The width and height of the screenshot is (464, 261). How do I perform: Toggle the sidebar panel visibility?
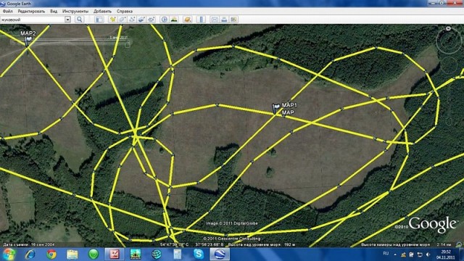[99, 20]
